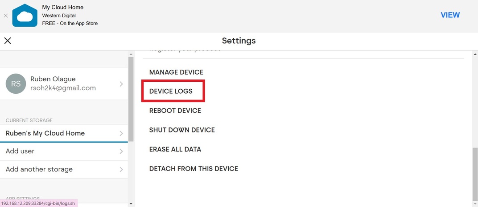Screen dimensions: 478x207
Task: Dismiss the My Cloud Home app banner
Action: coord(6,16)
